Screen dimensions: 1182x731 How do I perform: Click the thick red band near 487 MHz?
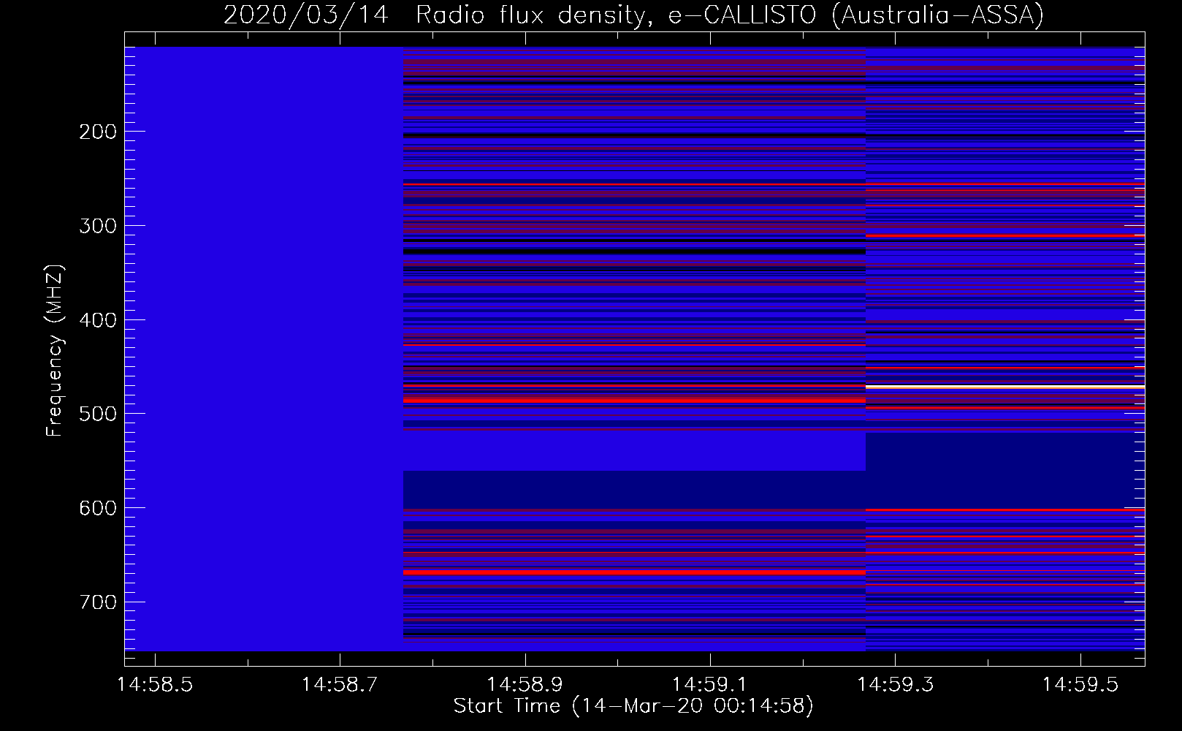coord(634,401)
